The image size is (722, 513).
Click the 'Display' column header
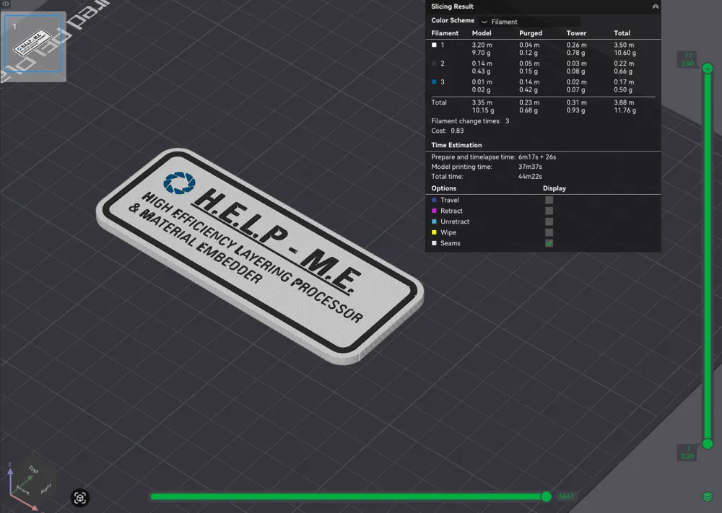point(554,188)
